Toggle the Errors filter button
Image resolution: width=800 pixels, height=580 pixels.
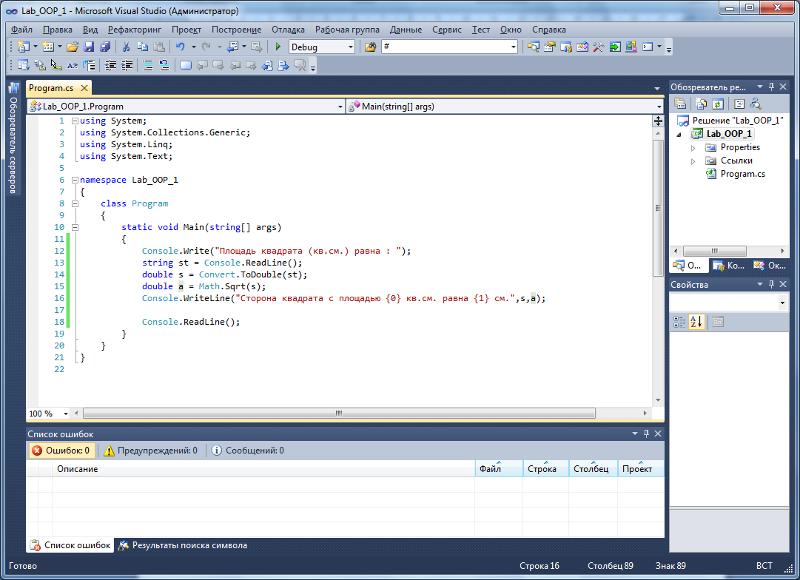(x=61, y=450)
